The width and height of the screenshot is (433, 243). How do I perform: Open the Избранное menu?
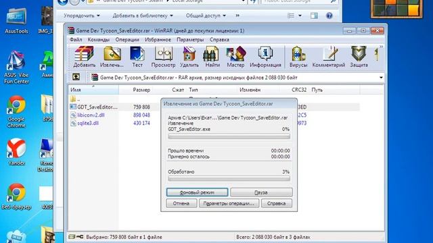point(158,40)
